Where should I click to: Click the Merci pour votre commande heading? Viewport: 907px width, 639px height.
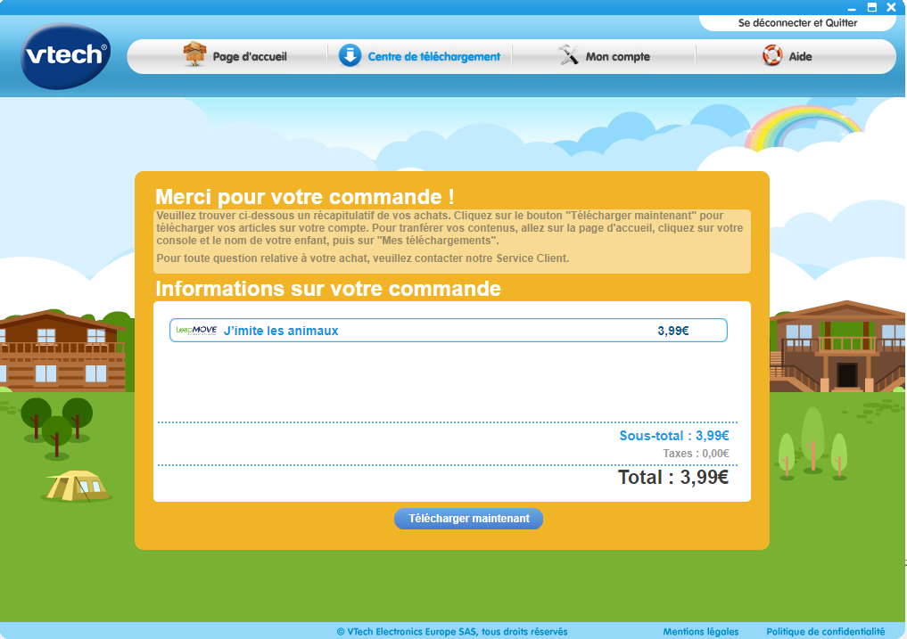pyautogui.click(x=305, y=197)
